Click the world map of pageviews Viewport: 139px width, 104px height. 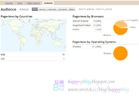coord(33,35)
